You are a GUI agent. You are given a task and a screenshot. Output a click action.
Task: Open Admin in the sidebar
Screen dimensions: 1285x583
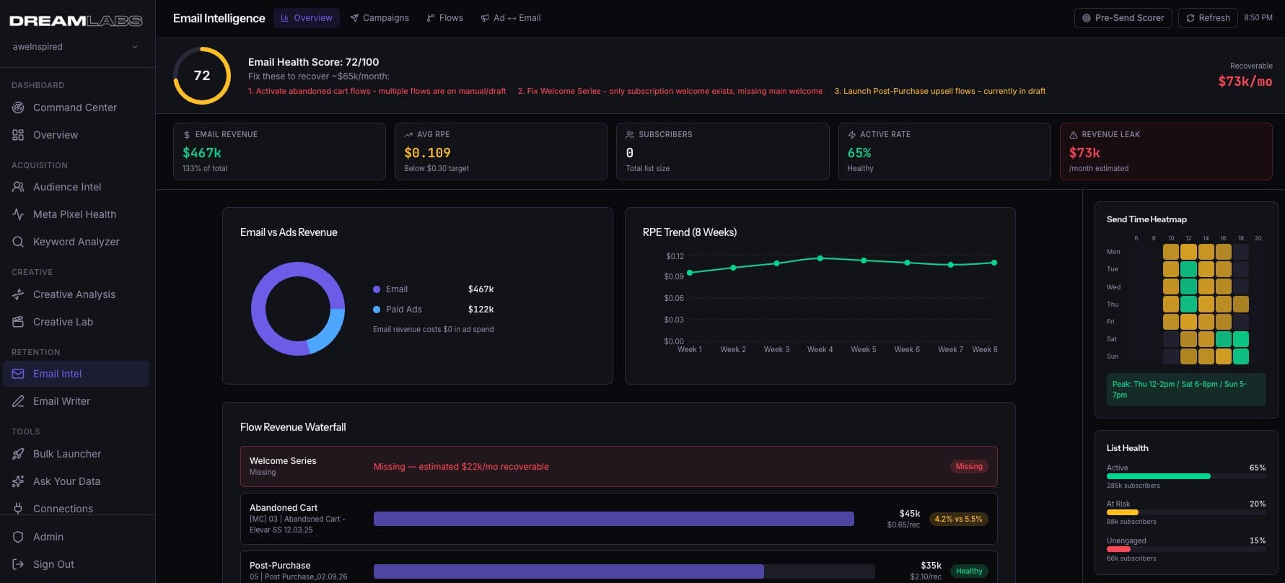(48, 537)
